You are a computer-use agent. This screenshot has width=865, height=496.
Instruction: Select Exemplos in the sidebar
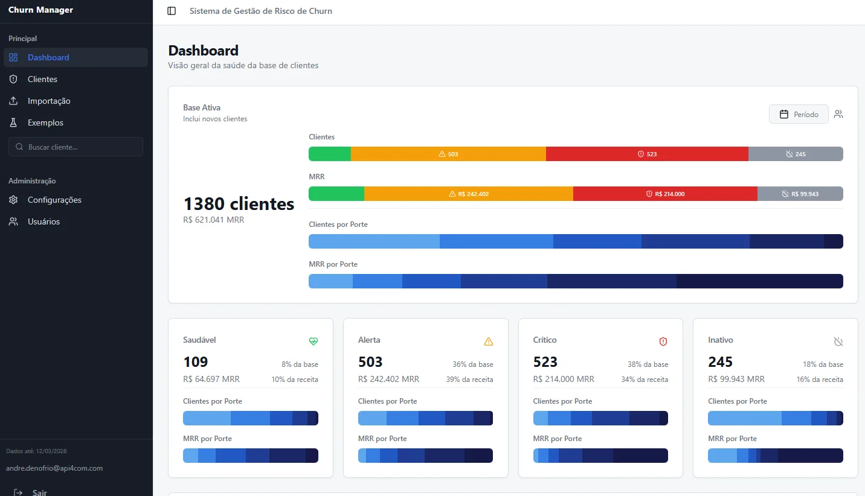click(x=76, y=122)
